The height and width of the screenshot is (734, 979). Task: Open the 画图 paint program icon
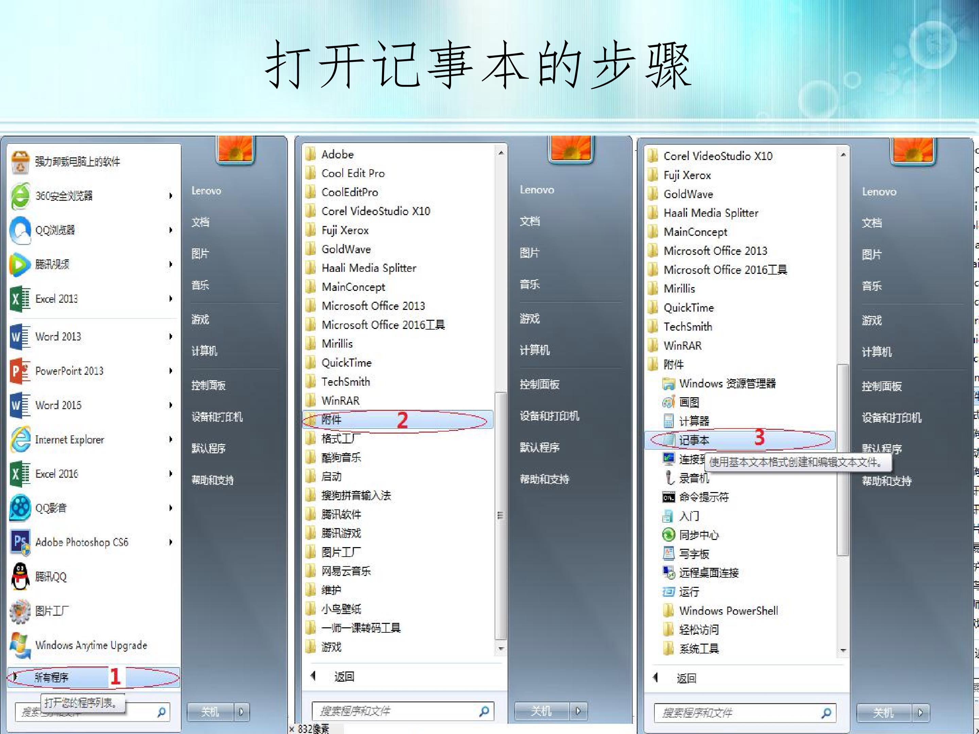coord(668,402)
